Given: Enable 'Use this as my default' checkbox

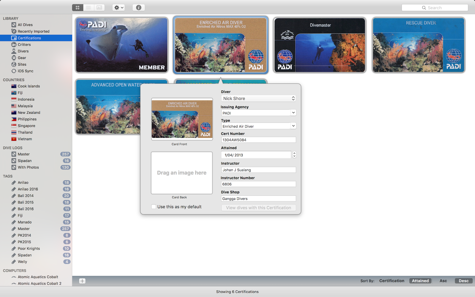Looking at the screenshot, I should point(154,207).
